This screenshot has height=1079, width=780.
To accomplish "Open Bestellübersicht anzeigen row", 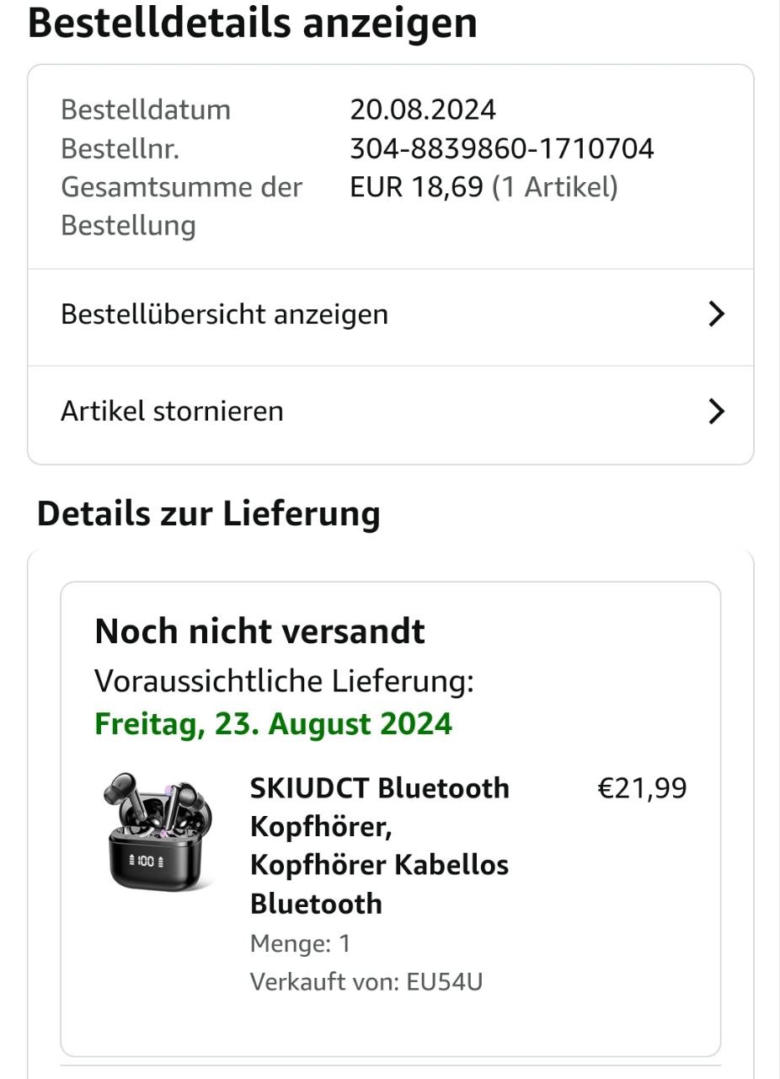I will pos(224,314).
